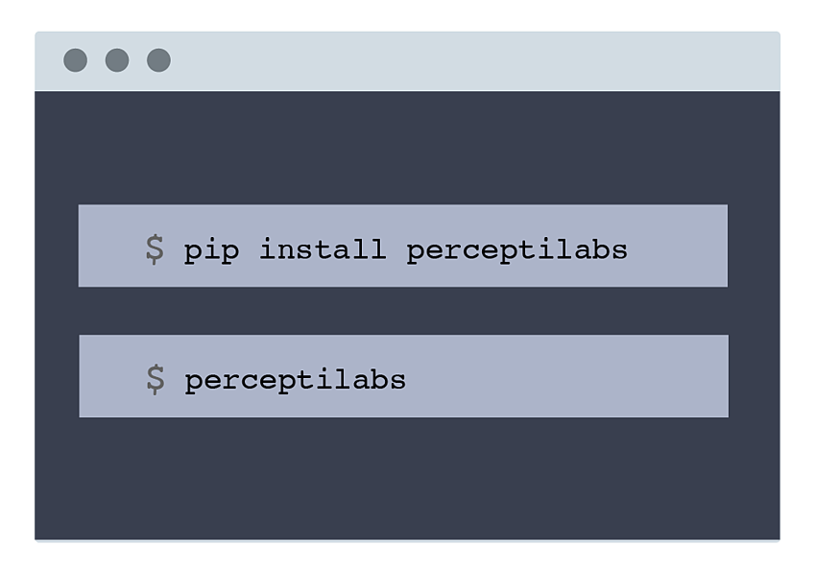Click perceptilabs in the pip install line
Viewport: 815px width, 569px height.
pos(517,250)
